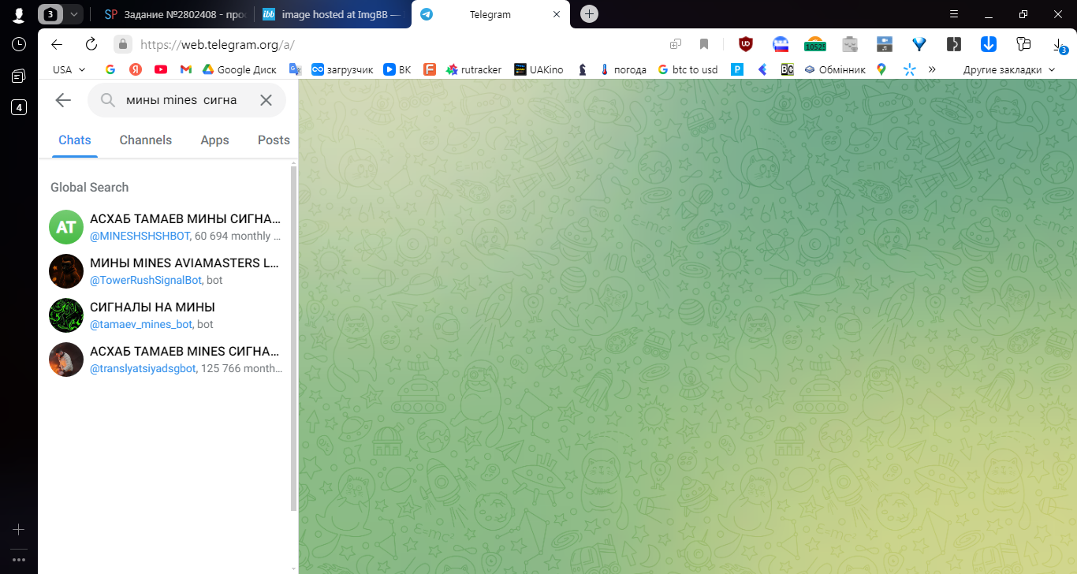Switch to the Posts tab

(274, 140)
